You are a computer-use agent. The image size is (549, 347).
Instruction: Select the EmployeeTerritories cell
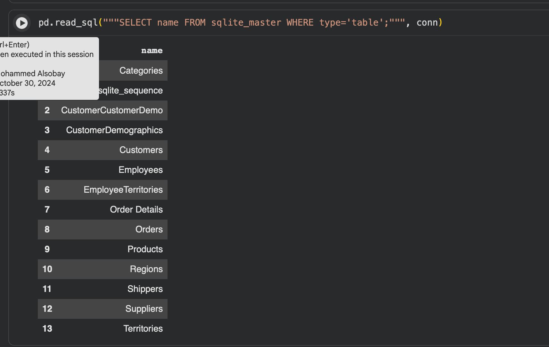[x=123, y=190]
